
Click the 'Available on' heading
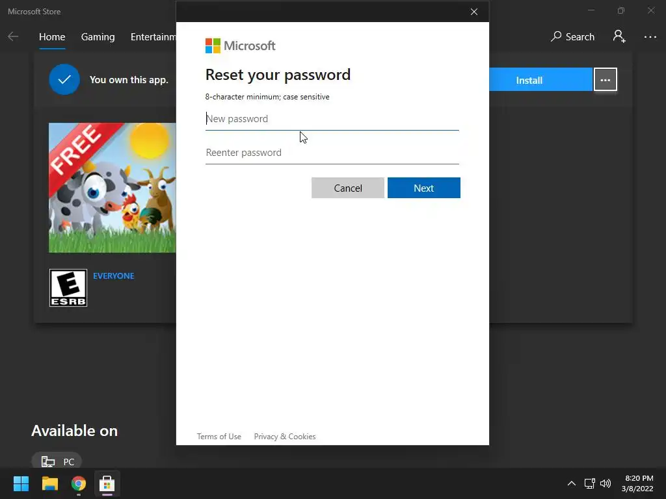tap(75, 431)
